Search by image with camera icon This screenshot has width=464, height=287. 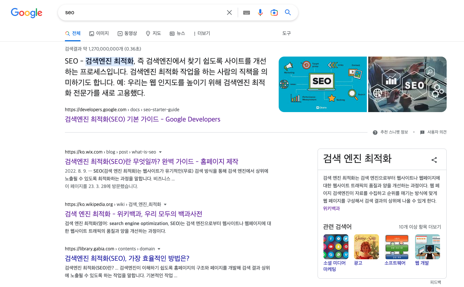(x=274, y=12)
